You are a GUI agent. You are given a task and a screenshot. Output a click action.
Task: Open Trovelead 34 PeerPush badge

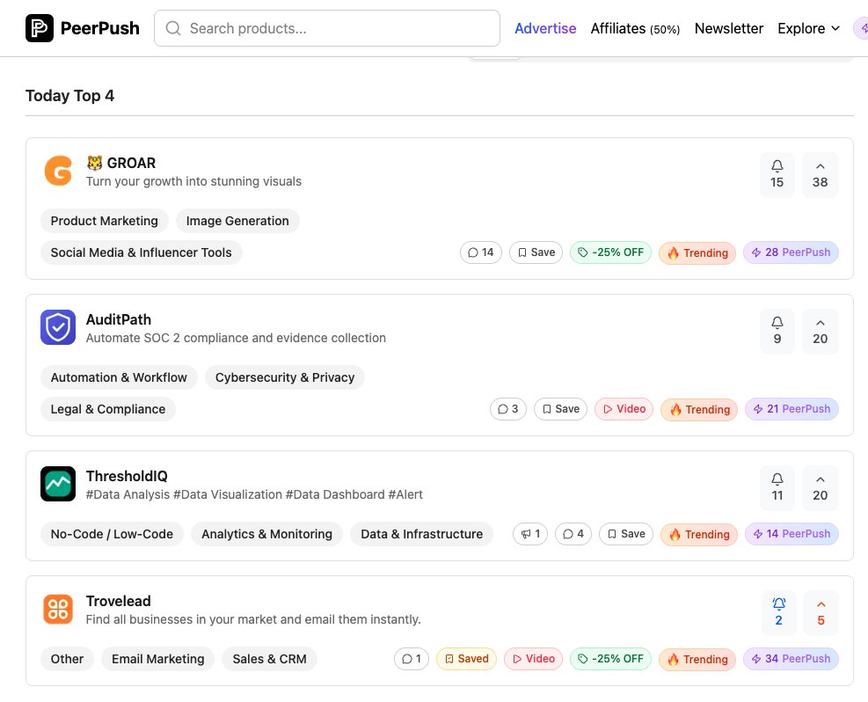(x=791, y=659)
